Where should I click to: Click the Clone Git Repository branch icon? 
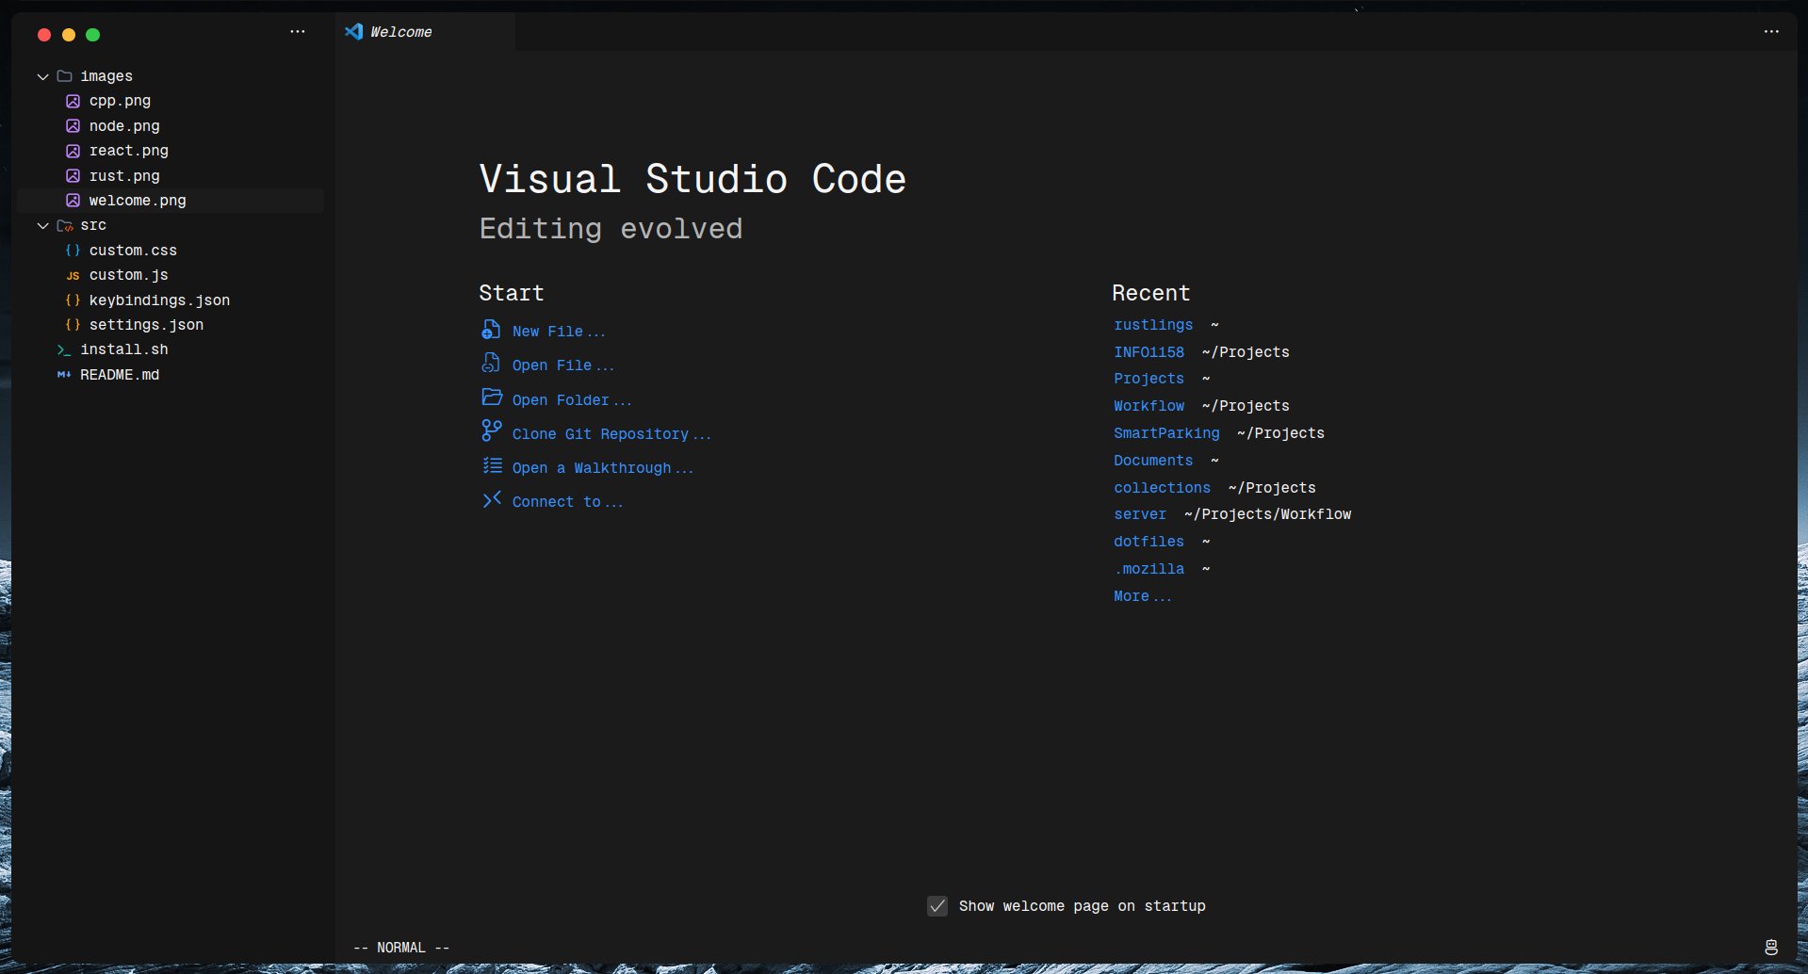tap(491, 431)
